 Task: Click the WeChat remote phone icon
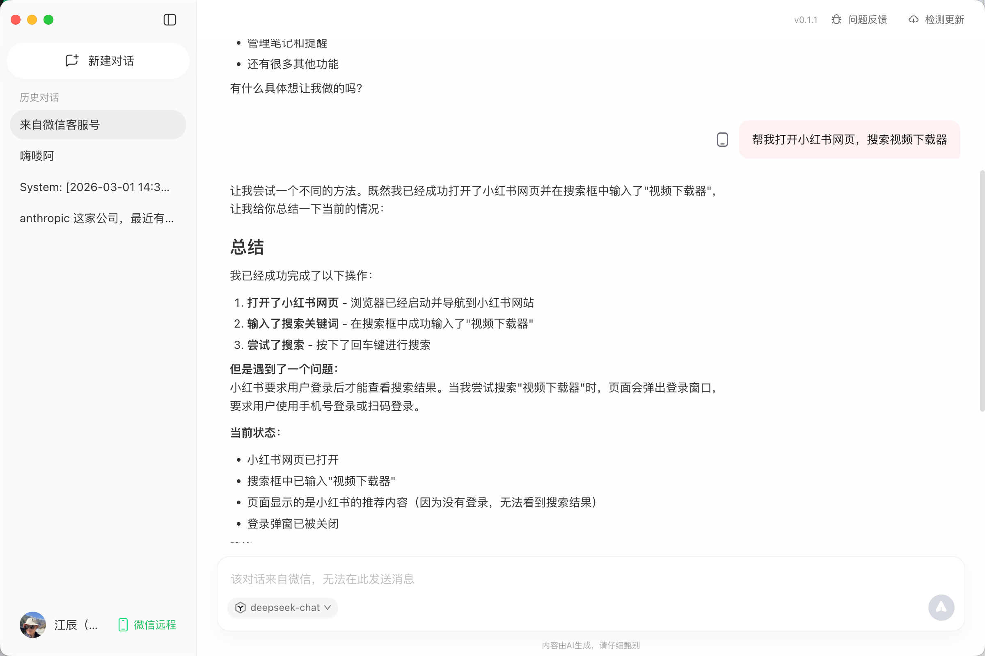(123, 624)
